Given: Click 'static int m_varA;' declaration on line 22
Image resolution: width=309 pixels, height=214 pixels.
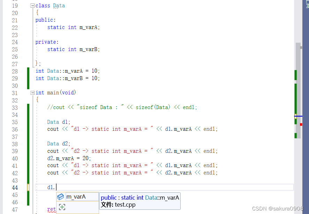Looking at the screenshot, I should pyautogui.click(x=74, y=27).
